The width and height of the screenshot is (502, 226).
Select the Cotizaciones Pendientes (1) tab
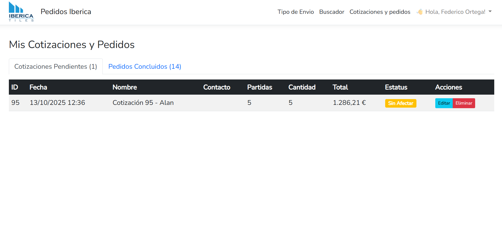coord(56,67)
